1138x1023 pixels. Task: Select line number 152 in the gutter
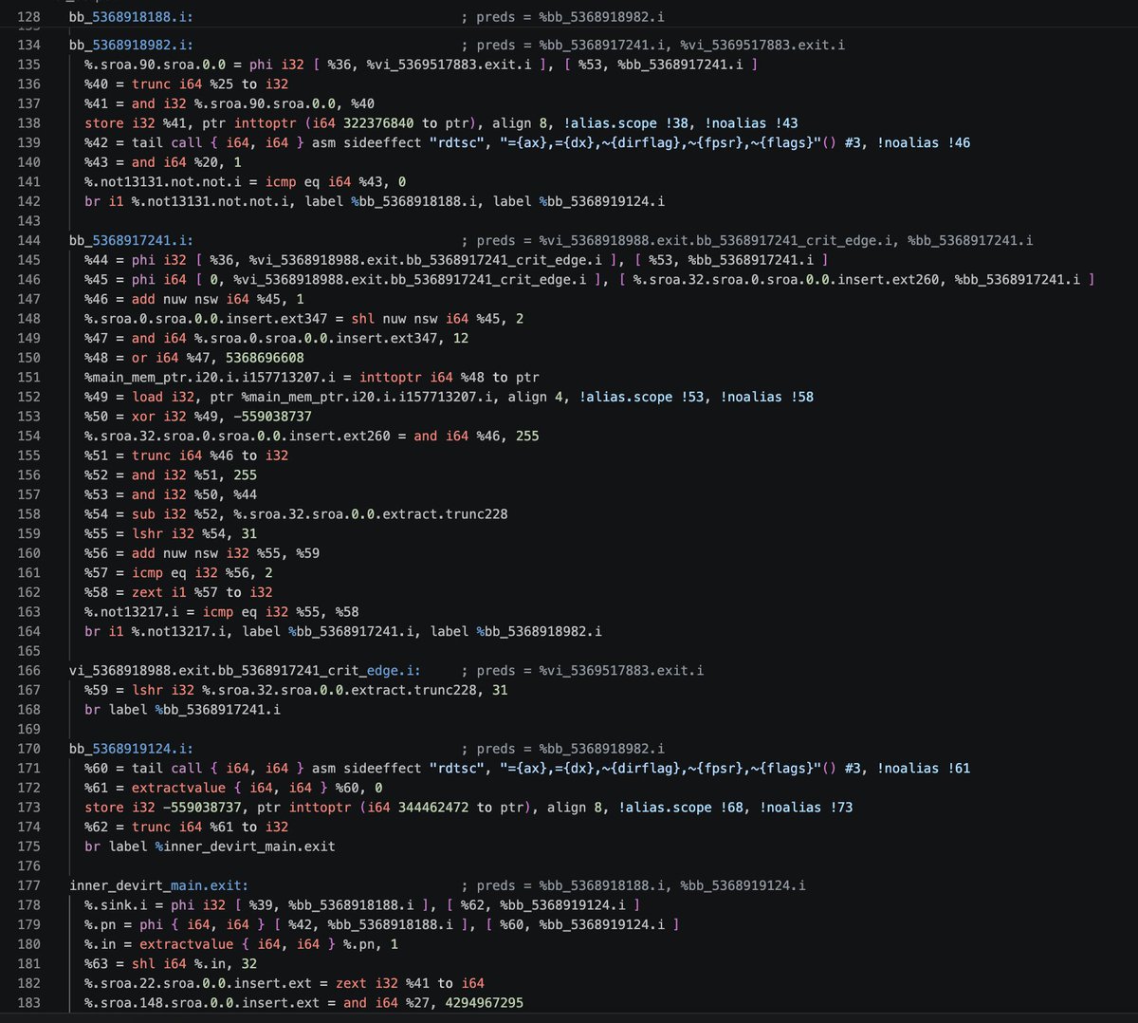point(28,397)
